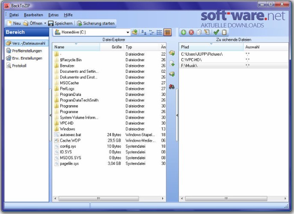Open the Bearbeiten menu
The width and height of the screenshot is (294, 214).
pos(33,15)
